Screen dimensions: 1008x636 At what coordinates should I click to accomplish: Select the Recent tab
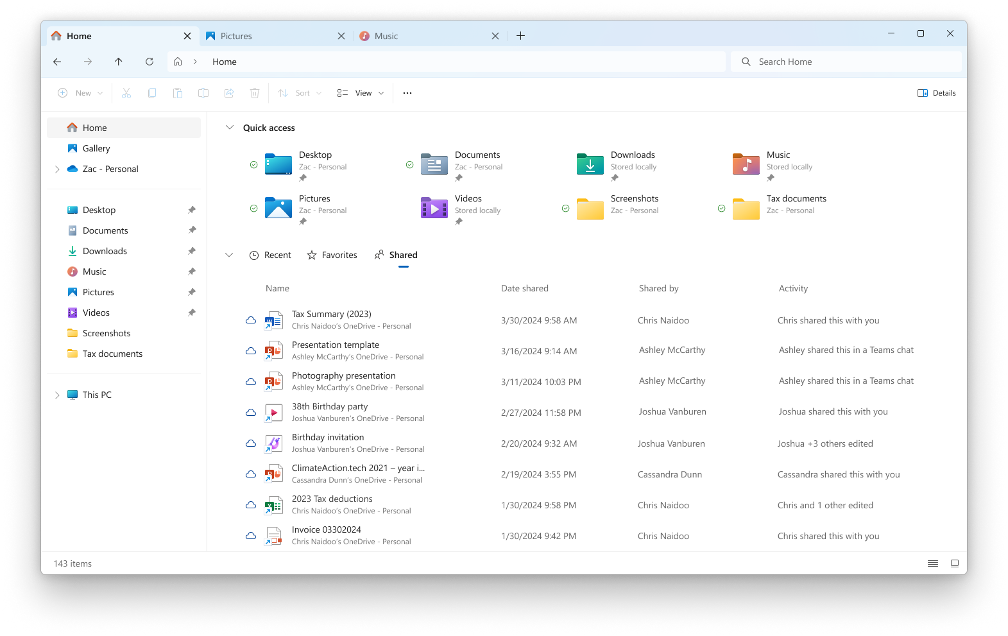pos(270,255)
